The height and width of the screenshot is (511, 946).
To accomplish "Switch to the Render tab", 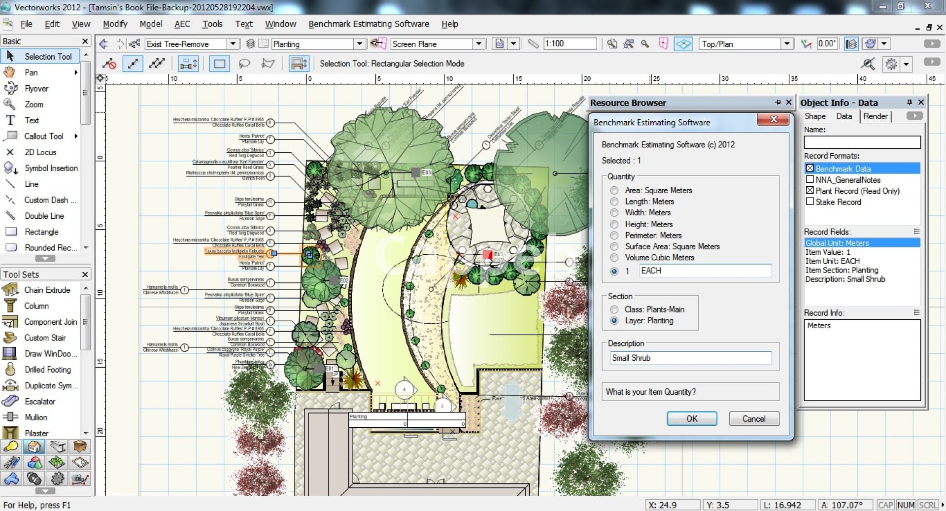I will [x=875, y=116].
